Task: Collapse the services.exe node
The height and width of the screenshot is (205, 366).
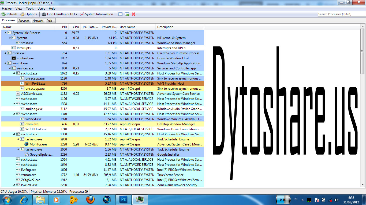Action: click(x=10, y=68)
